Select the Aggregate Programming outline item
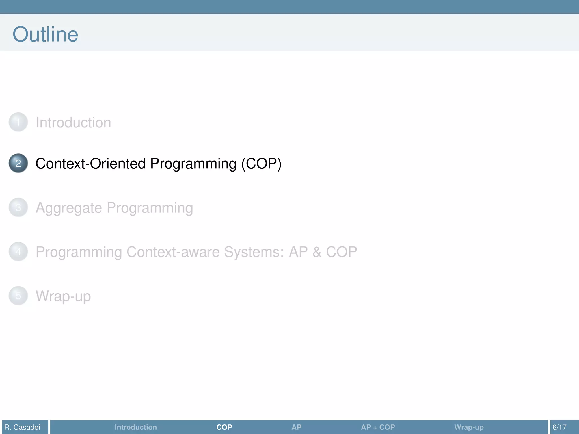The width and height of the screenshot is (579, 434). click(x=114, y=208)
